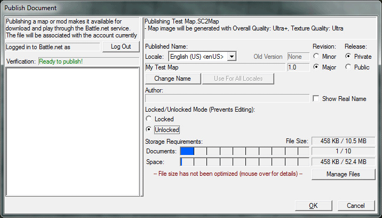Click the empty verification messages list box
Image resolution: width=382 pixels, height=218 pixels.
(x=73, y=132)
